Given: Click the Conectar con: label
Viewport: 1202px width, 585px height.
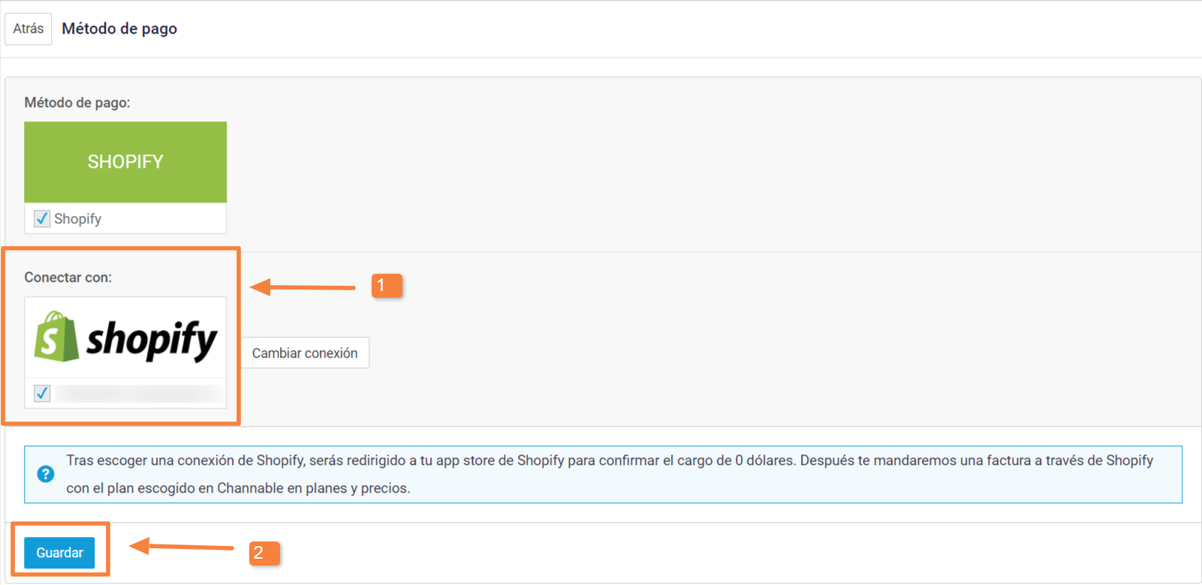Looking at the screenshot, I should [x=68, y=277].
